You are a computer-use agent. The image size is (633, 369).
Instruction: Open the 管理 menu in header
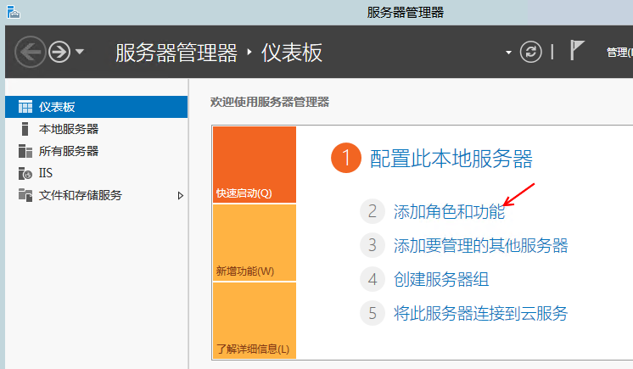pyautogui.click(x=619, y=53)
